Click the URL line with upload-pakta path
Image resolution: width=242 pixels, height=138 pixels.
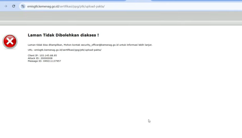coord(65,50)
